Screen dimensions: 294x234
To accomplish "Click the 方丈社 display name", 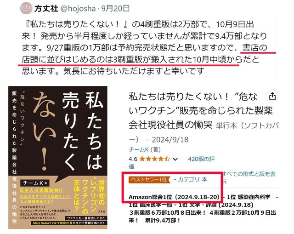I will click(x=46, y=9).
